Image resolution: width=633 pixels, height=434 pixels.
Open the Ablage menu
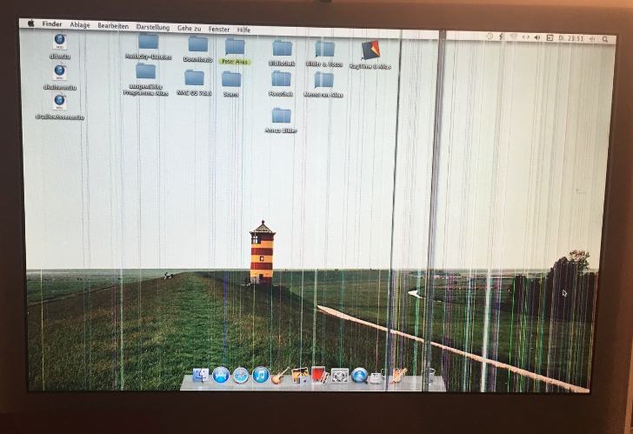pos(80,25)
